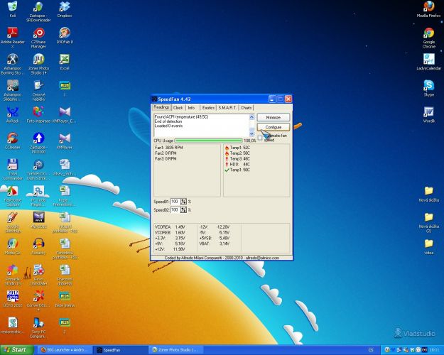The image size is (444, 355).
Task: Open the CCleaner desktop icon
Action: click(x=13, y=141)
